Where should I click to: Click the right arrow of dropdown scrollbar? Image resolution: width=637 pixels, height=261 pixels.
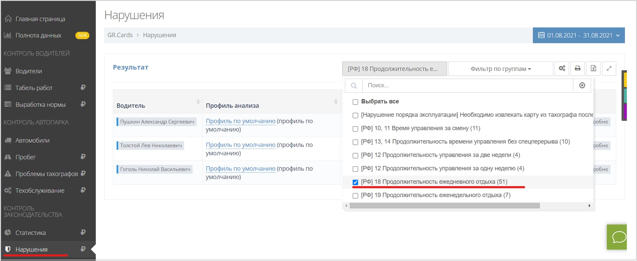(589, 205)
